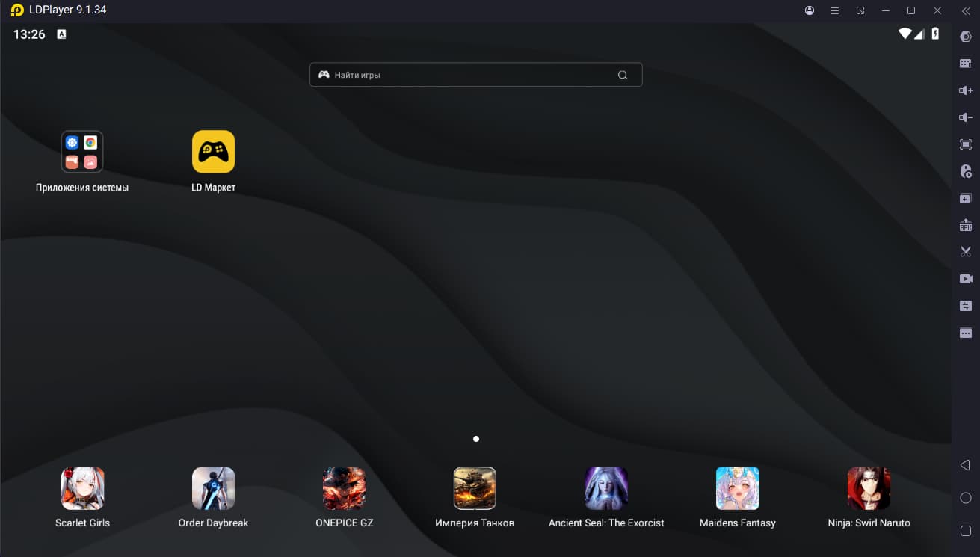Launch the Ninja: Swirl Naruto game
The width and height of the screenshot is (980, 557).
coord(869,488)
